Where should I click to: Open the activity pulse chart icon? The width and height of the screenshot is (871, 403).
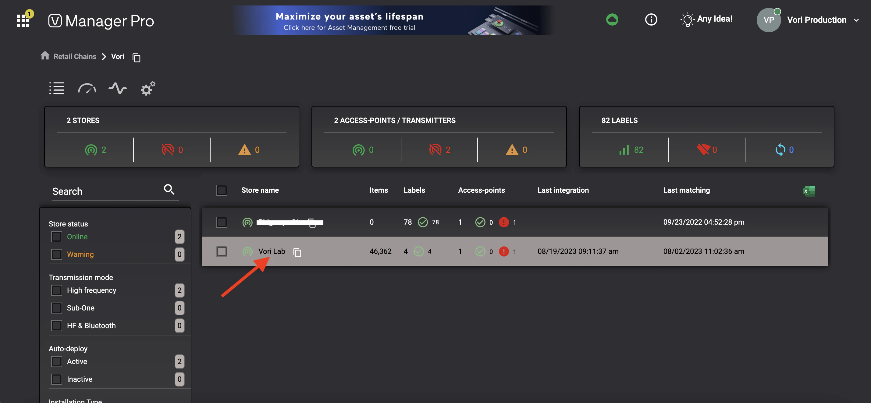117,89
